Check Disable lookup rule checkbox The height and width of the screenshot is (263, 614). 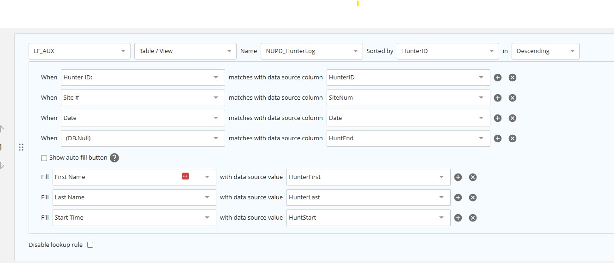point(90,245)
